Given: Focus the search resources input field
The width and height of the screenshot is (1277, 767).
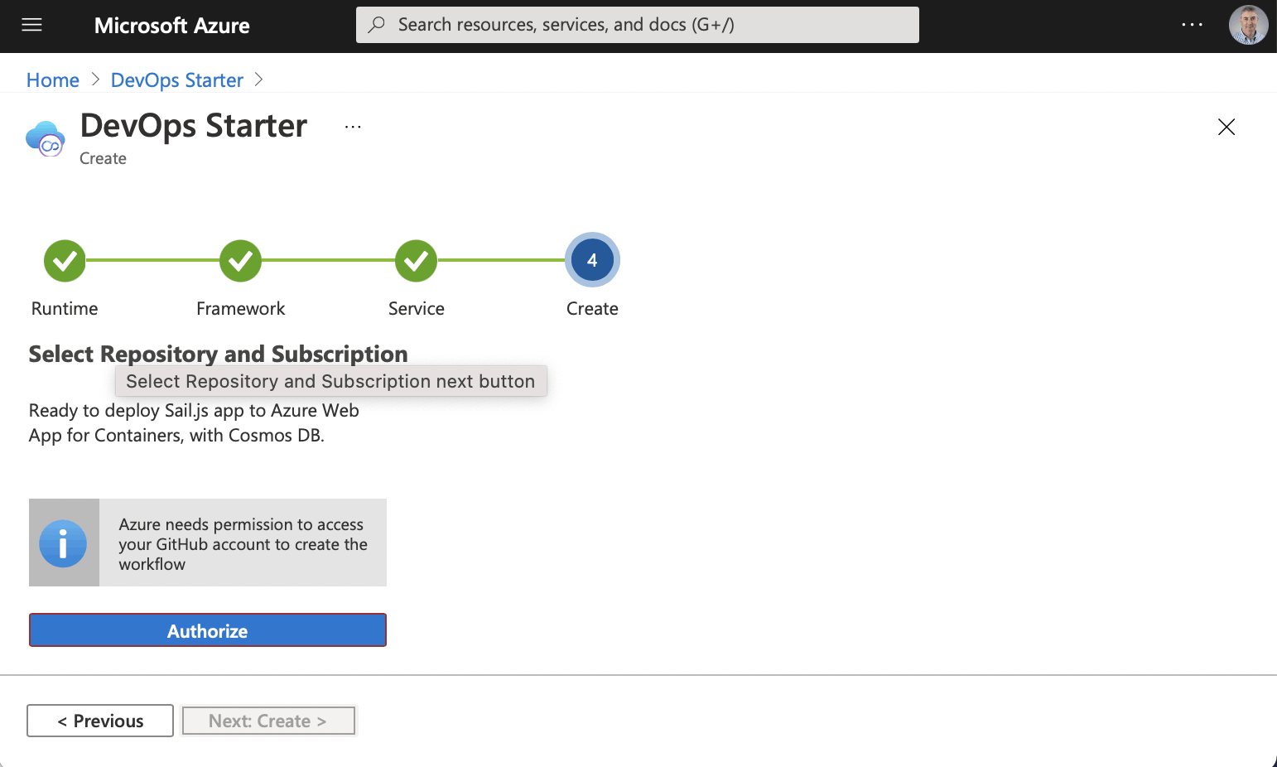Looking at the screenshot, I should (637, 25).
